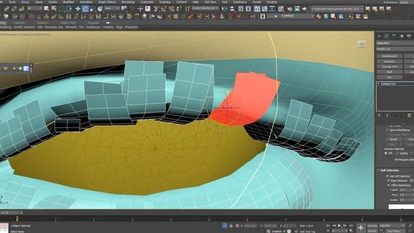The width and height of the screenshot is (414, 233).
Task: Click the Align tool icon
Action: (x=232, y=8)
